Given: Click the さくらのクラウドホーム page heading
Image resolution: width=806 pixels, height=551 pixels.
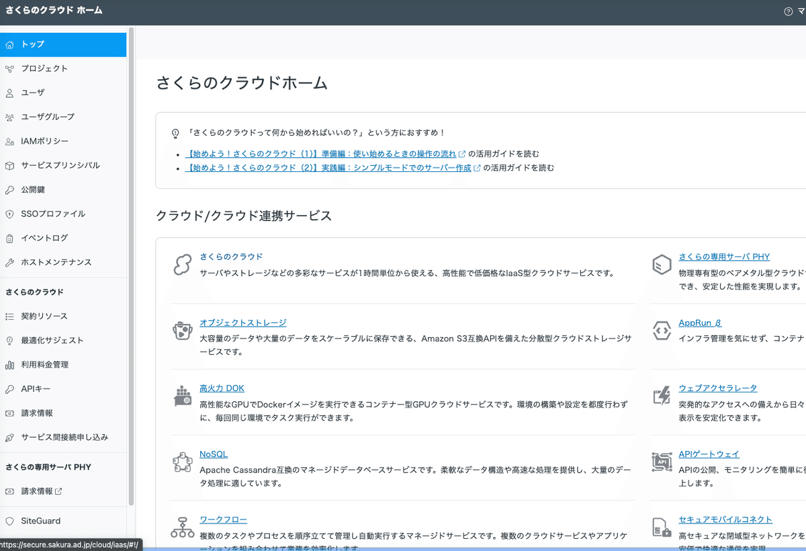Looking at the screenshot, I should pyautogui.click(x=242, y=83).
